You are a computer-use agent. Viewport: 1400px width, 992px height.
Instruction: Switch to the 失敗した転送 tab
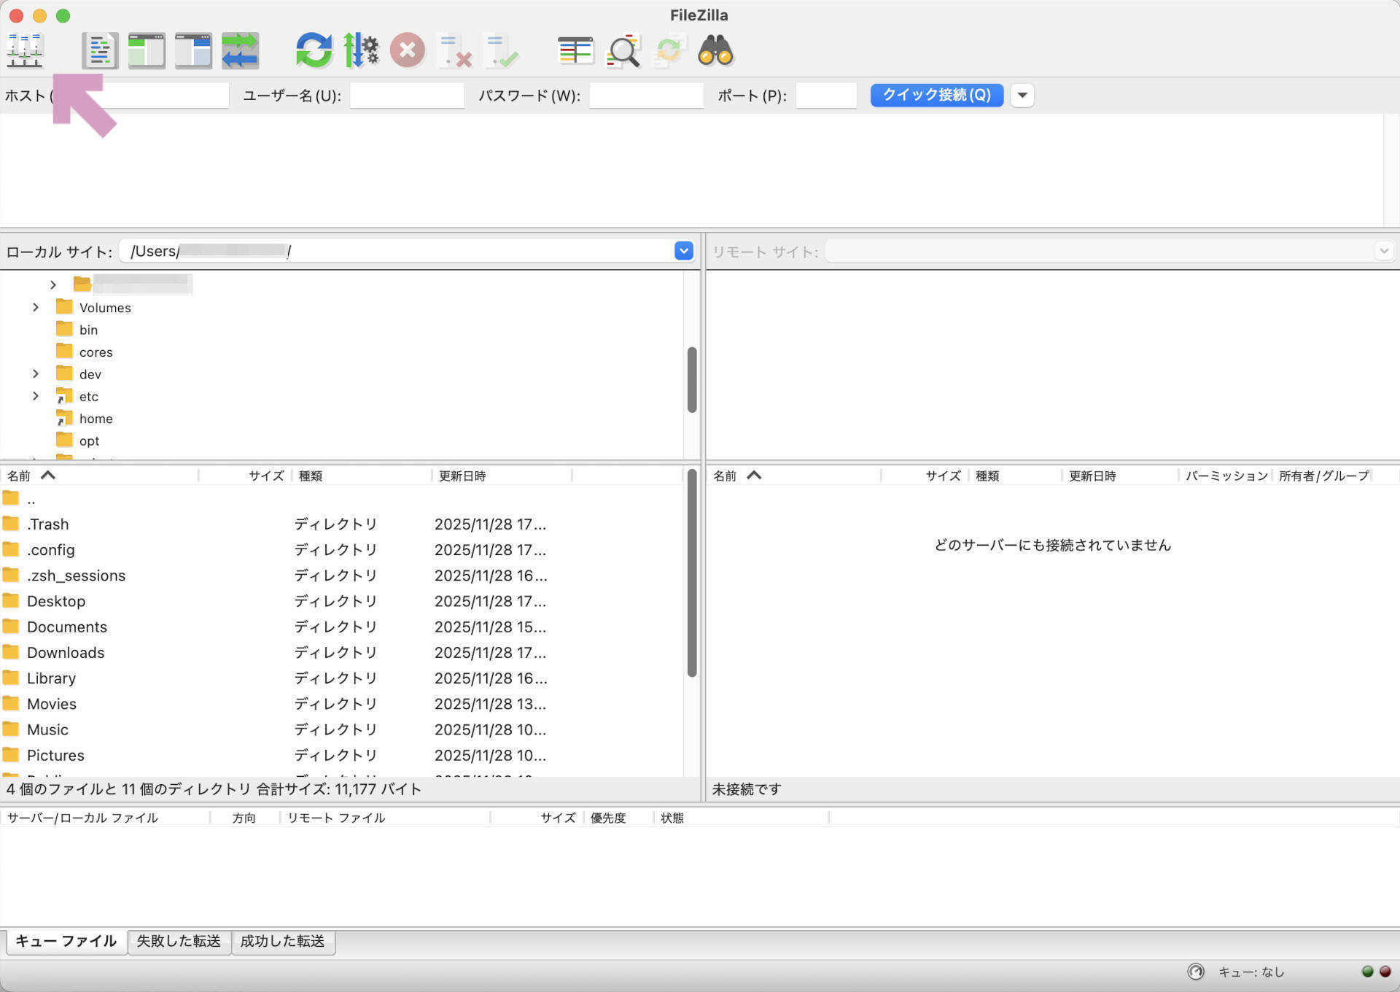(179, 941)
